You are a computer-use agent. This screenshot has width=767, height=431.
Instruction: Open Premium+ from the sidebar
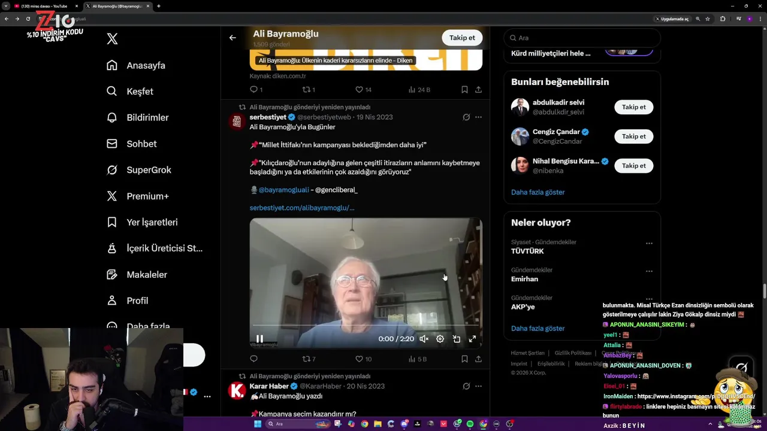point(137,196)
